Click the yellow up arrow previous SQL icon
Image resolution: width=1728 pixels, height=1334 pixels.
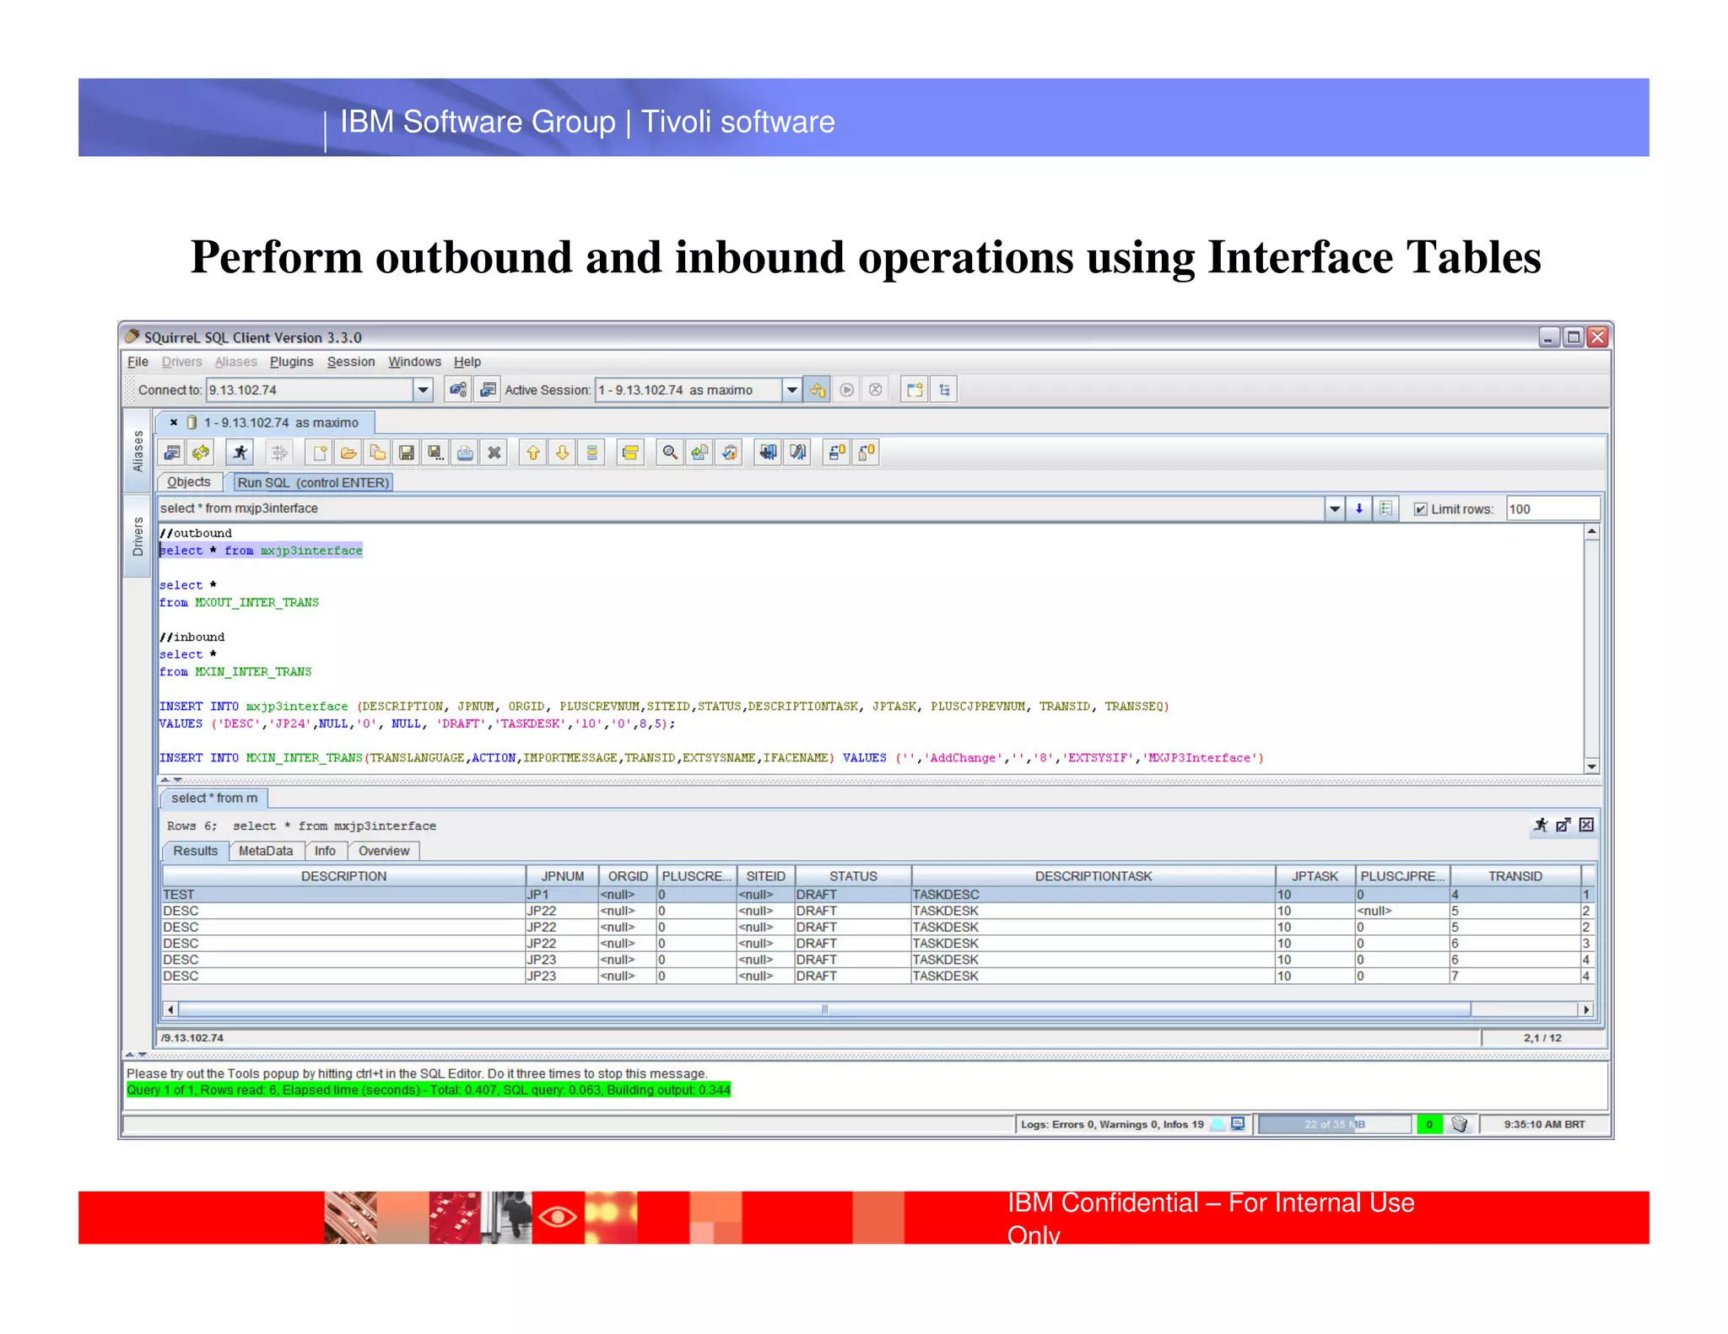533,453
